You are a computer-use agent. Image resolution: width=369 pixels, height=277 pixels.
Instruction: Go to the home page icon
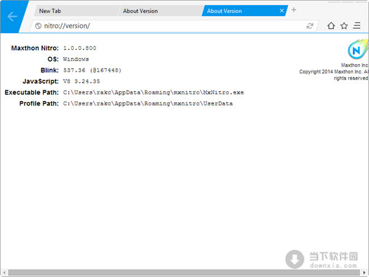click(x=331, y=26)
